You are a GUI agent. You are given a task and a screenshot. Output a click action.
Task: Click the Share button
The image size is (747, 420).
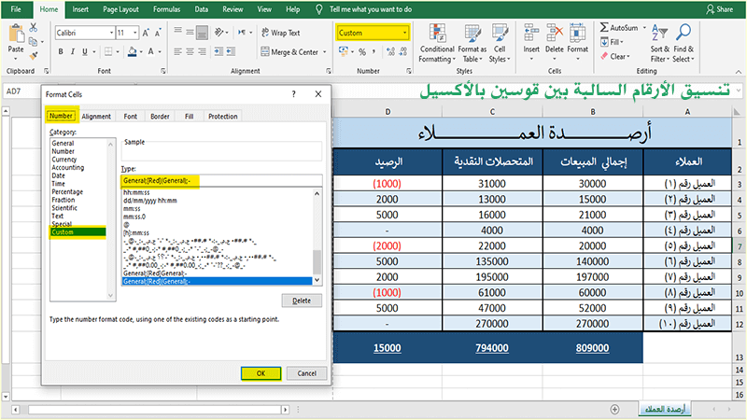[719, 9]
